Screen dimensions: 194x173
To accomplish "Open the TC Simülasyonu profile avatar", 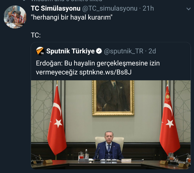I will 15,17.
